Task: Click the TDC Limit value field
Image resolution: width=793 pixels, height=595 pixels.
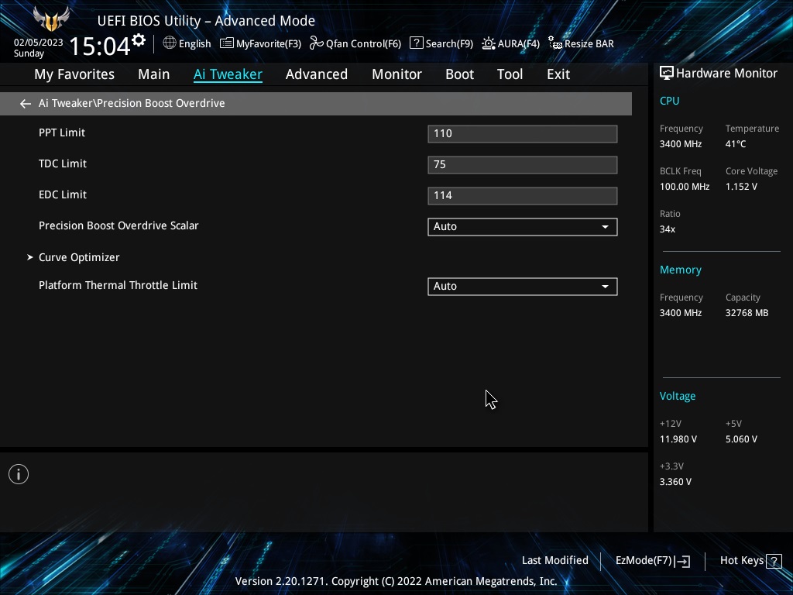Action: point(523,164)
